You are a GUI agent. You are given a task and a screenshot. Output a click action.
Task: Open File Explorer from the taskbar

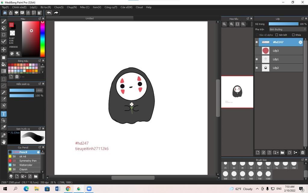tap(36, 189)
